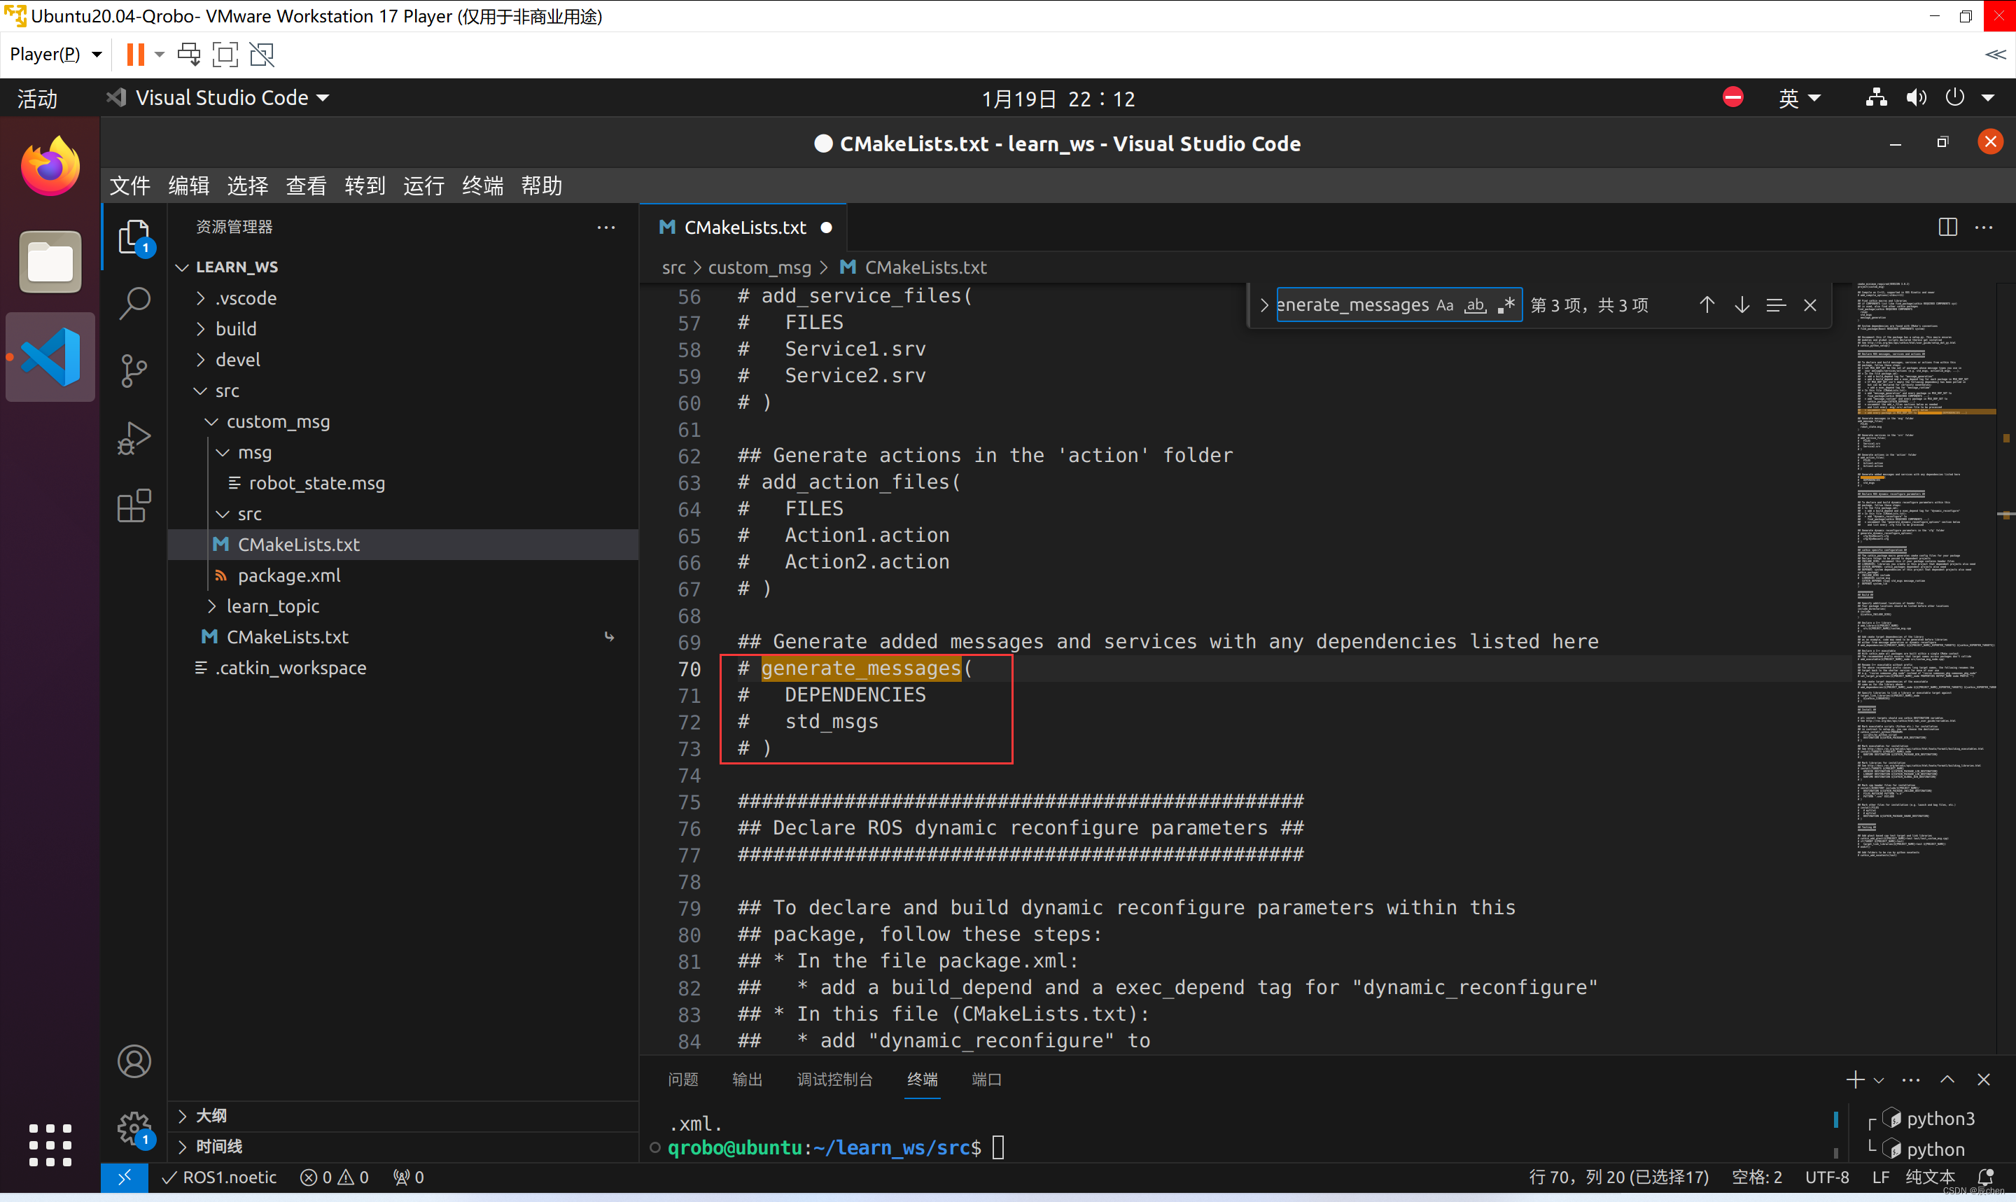Open the Manage gear settings icon

click(134, 1128)
